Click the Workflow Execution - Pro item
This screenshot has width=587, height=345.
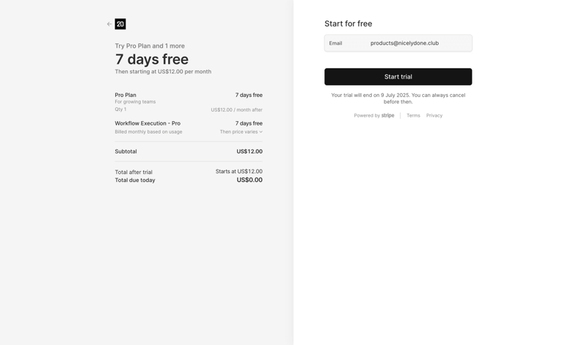[147, 123]
